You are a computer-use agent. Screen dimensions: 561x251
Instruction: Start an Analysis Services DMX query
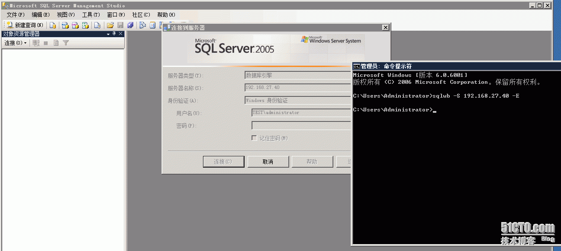[75, 25]
